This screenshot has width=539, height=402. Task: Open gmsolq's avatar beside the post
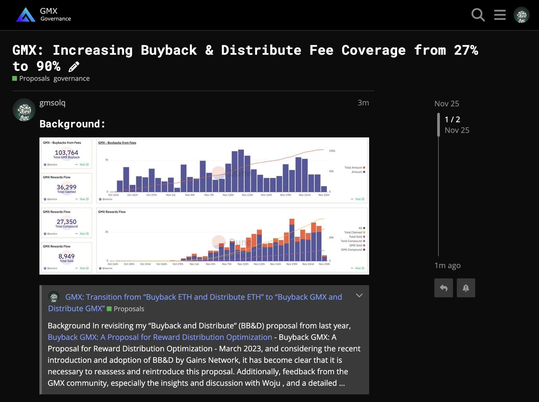(x=24, y=110)
